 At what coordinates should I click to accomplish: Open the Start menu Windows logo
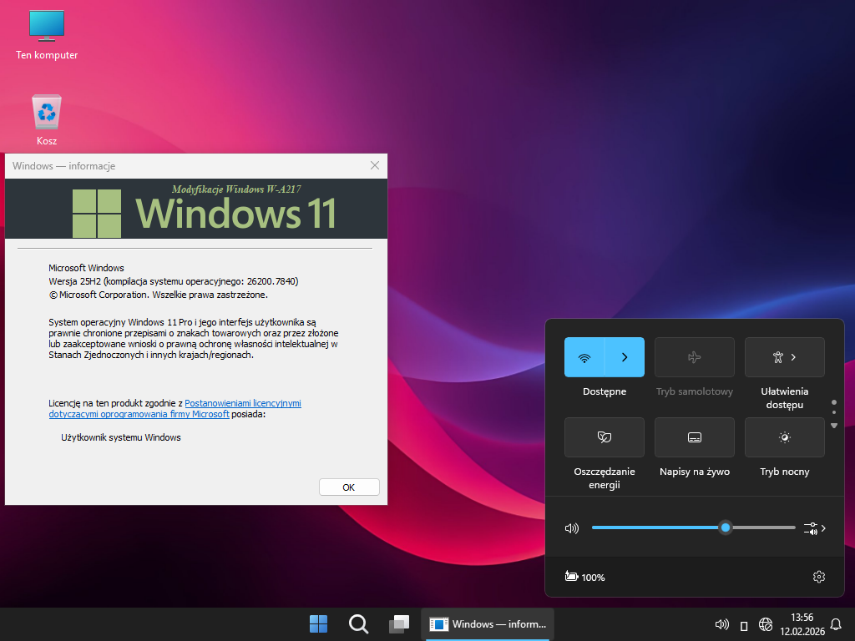tap(318, 624)
